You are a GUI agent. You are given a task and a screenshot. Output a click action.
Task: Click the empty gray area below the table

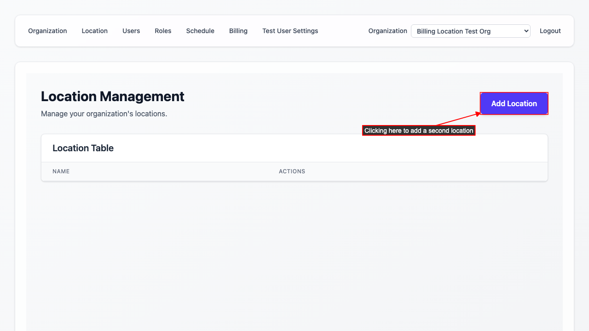point(294,253)
